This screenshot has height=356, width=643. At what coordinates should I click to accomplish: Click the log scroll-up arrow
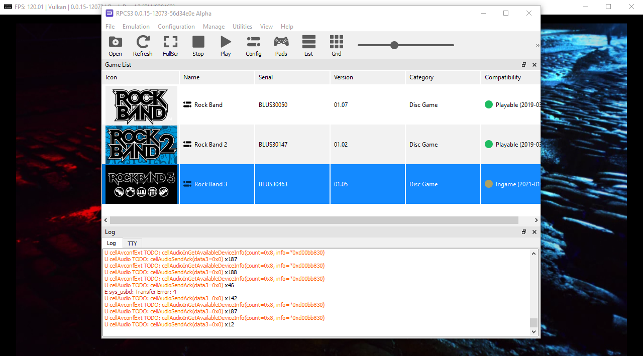pos(533,254)
